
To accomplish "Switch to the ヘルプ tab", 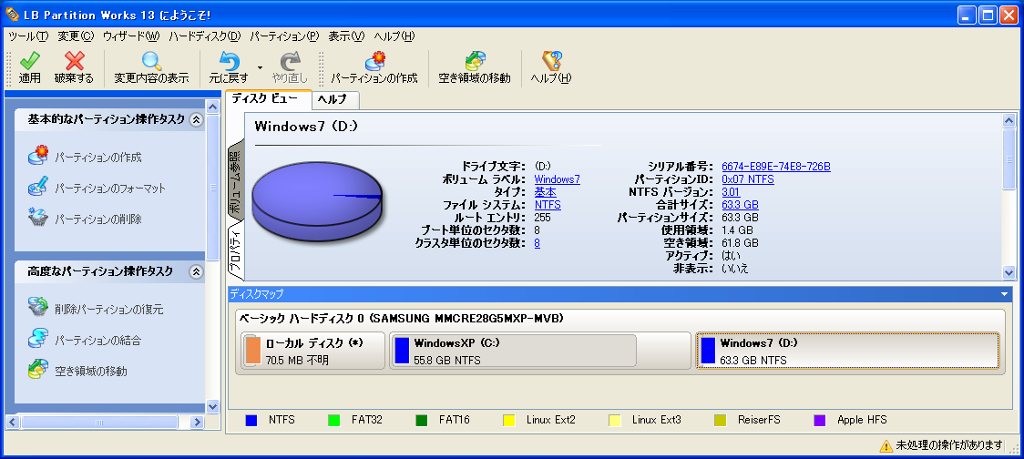I will point(335,99).
